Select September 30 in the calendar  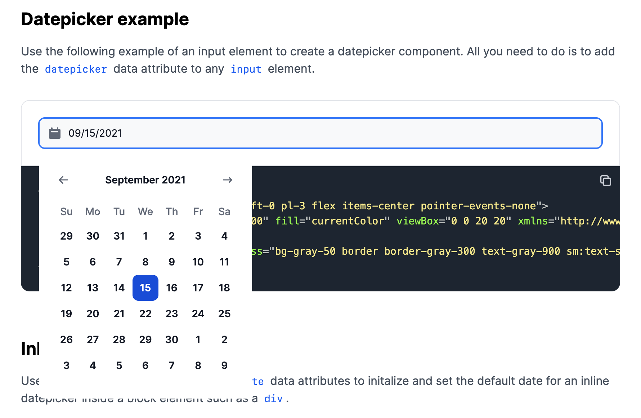(x=172, y=339)
